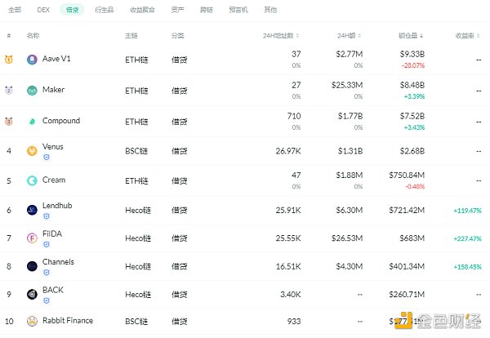Viewport: 490px width, 338px height.
Task: Select the 借贷 category tab
Action: coord(72,10)
